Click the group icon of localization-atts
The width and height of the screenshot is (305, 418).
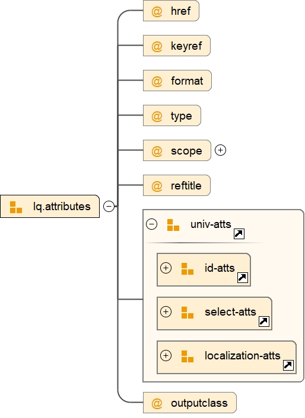click(x=188, y=356)
